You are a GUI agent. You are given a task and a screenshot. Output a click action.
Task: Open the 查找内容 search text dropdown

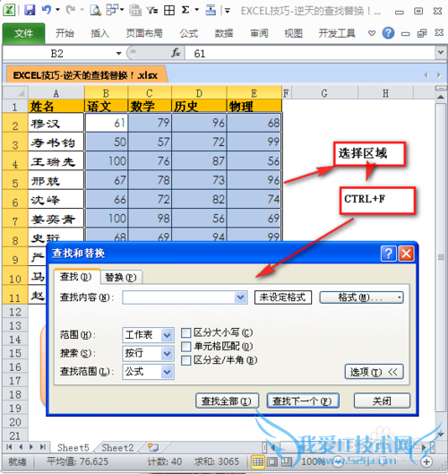coord(240,297)
